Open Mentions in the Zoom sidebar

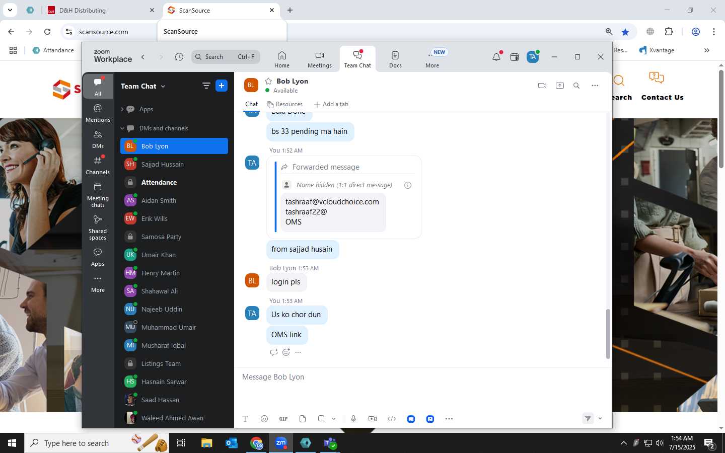98,113
